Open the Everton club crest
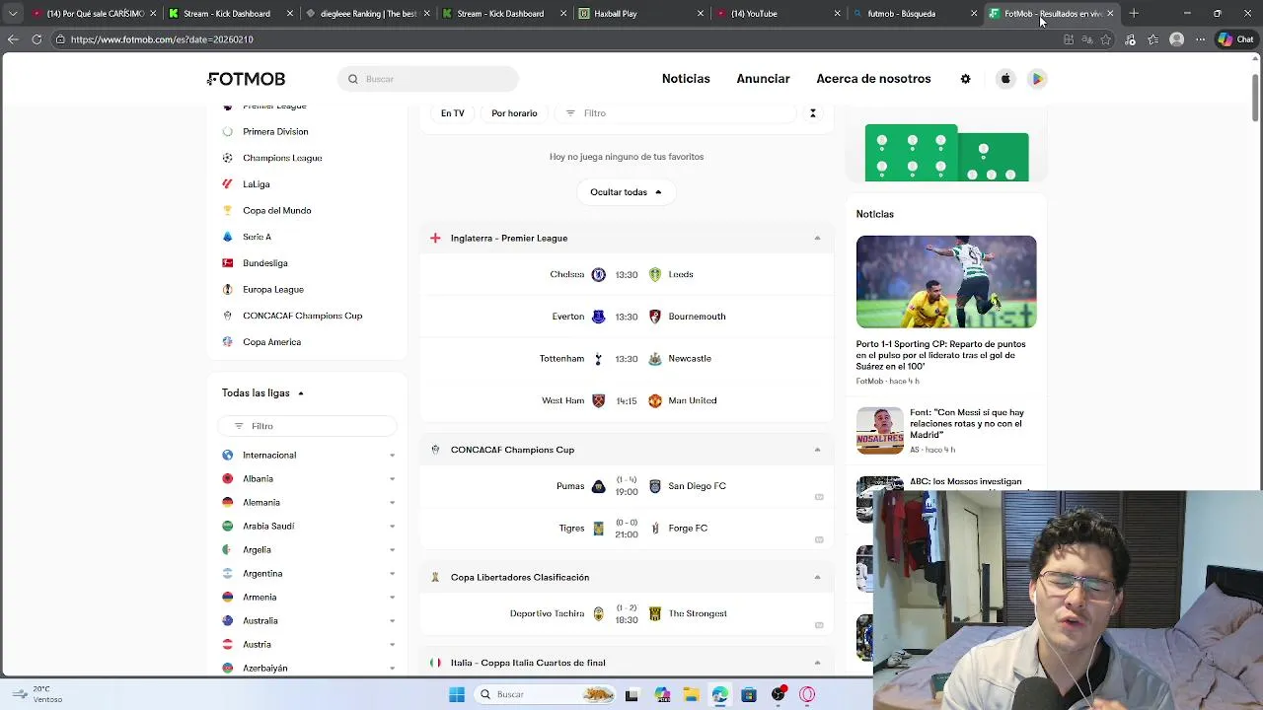Image resolution: width=1263 pixels, height=710 pixels. click(x=598, y=317)
